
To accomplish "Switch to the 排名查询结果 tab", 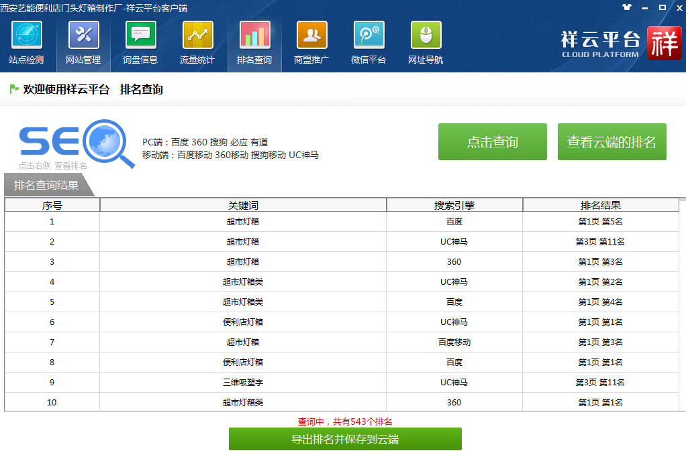I will tap(46, 185).
